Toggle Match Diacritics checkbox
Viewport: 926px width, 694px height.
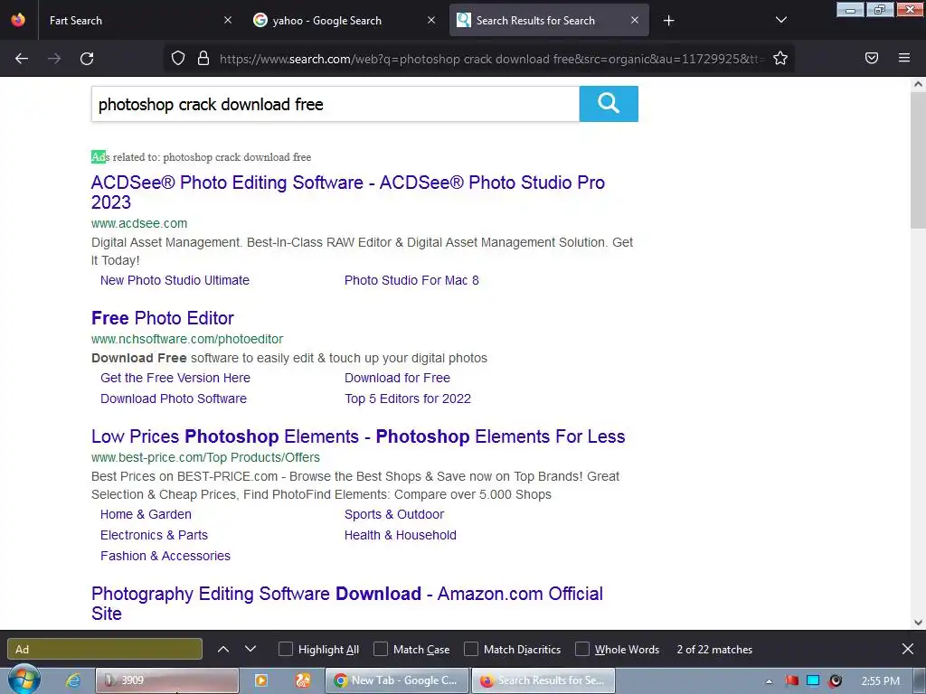pyautogui.click(x=470, y=649)
